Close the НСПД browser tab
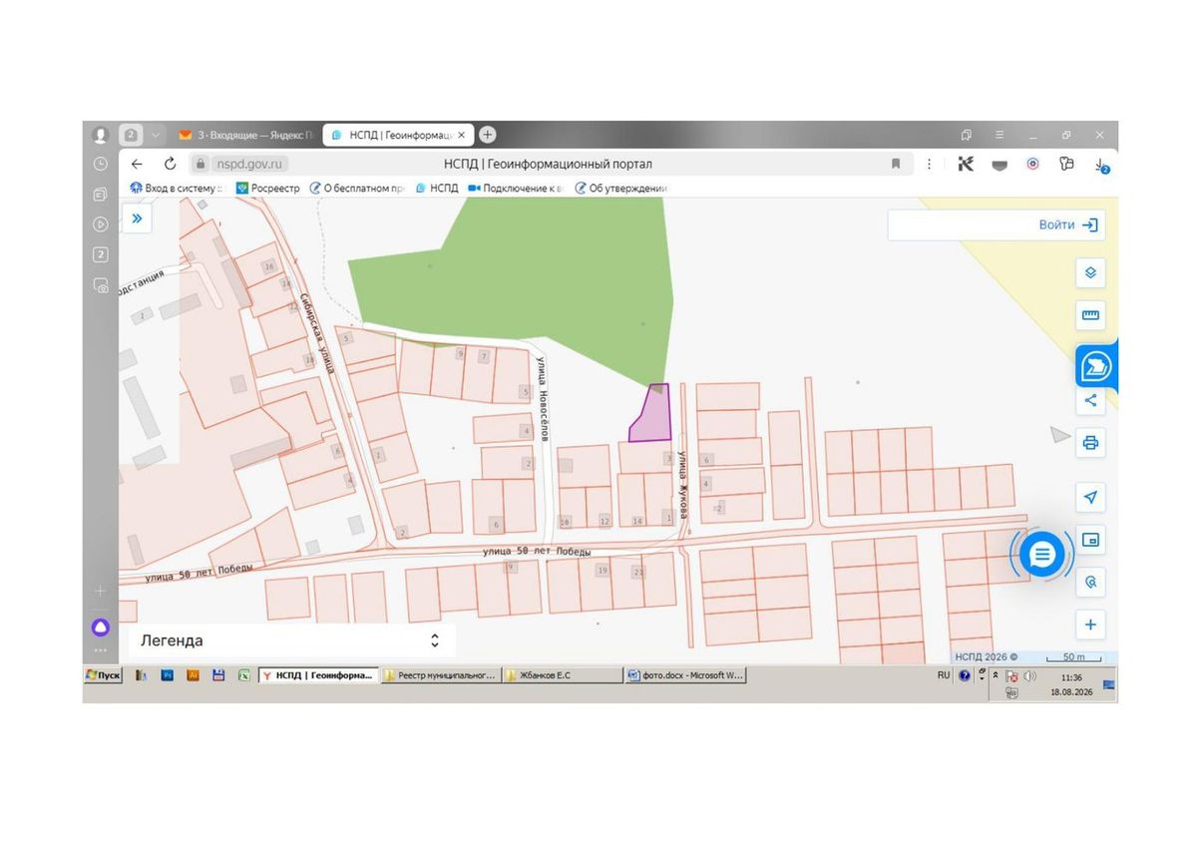This screenshot has width=1197, height=846. (x=461, y=135)
